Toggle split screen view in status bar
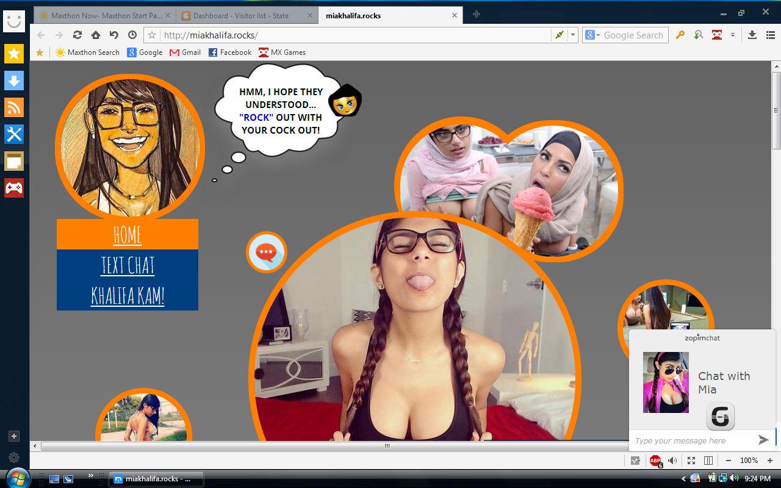Screen dimensions: 781x488 point(708,461)
